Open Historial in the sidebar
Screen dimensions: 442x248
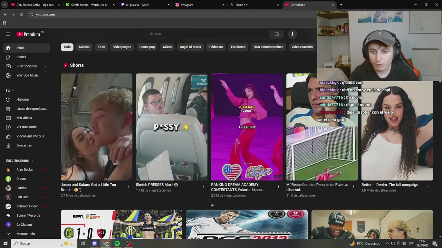(x=26, y=100)
